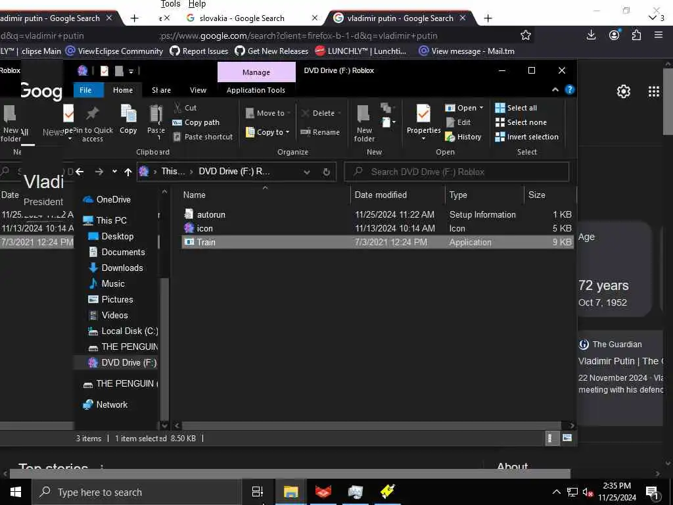Open Google apps grid icon
This screenshot has height=505, width=673.
[x=654, y=91]
